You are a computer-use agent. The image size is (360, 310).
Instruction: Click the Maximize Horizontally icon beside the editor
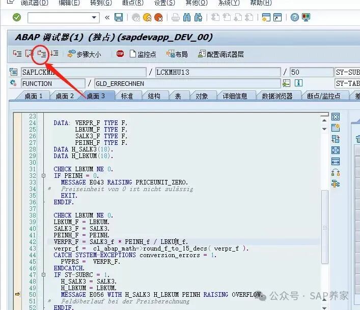pos(336,162)
